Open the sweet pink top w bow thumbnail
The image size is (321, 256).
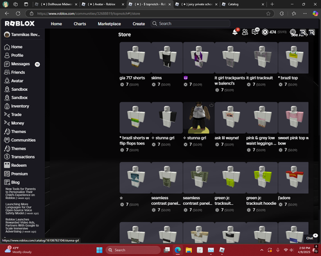(293, 118)
